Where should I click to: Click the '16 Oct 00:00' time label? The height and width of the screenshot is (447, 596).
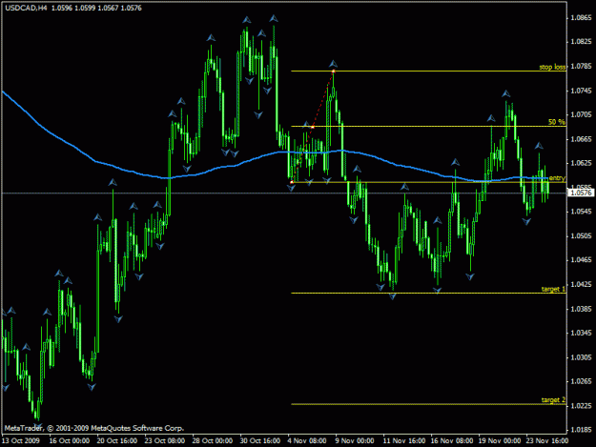(x=70, y=441)
